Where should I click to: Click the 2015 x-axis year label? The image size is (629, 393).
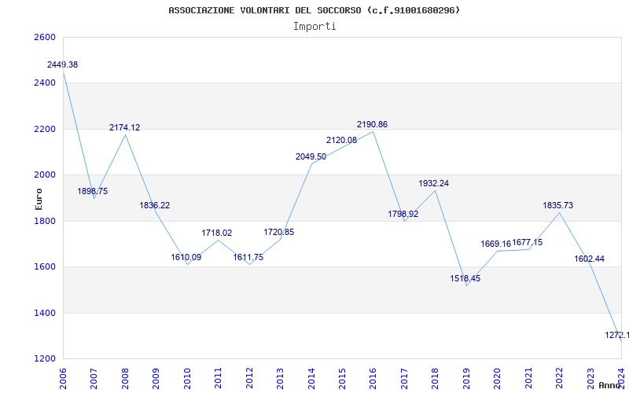pos(342,379)
